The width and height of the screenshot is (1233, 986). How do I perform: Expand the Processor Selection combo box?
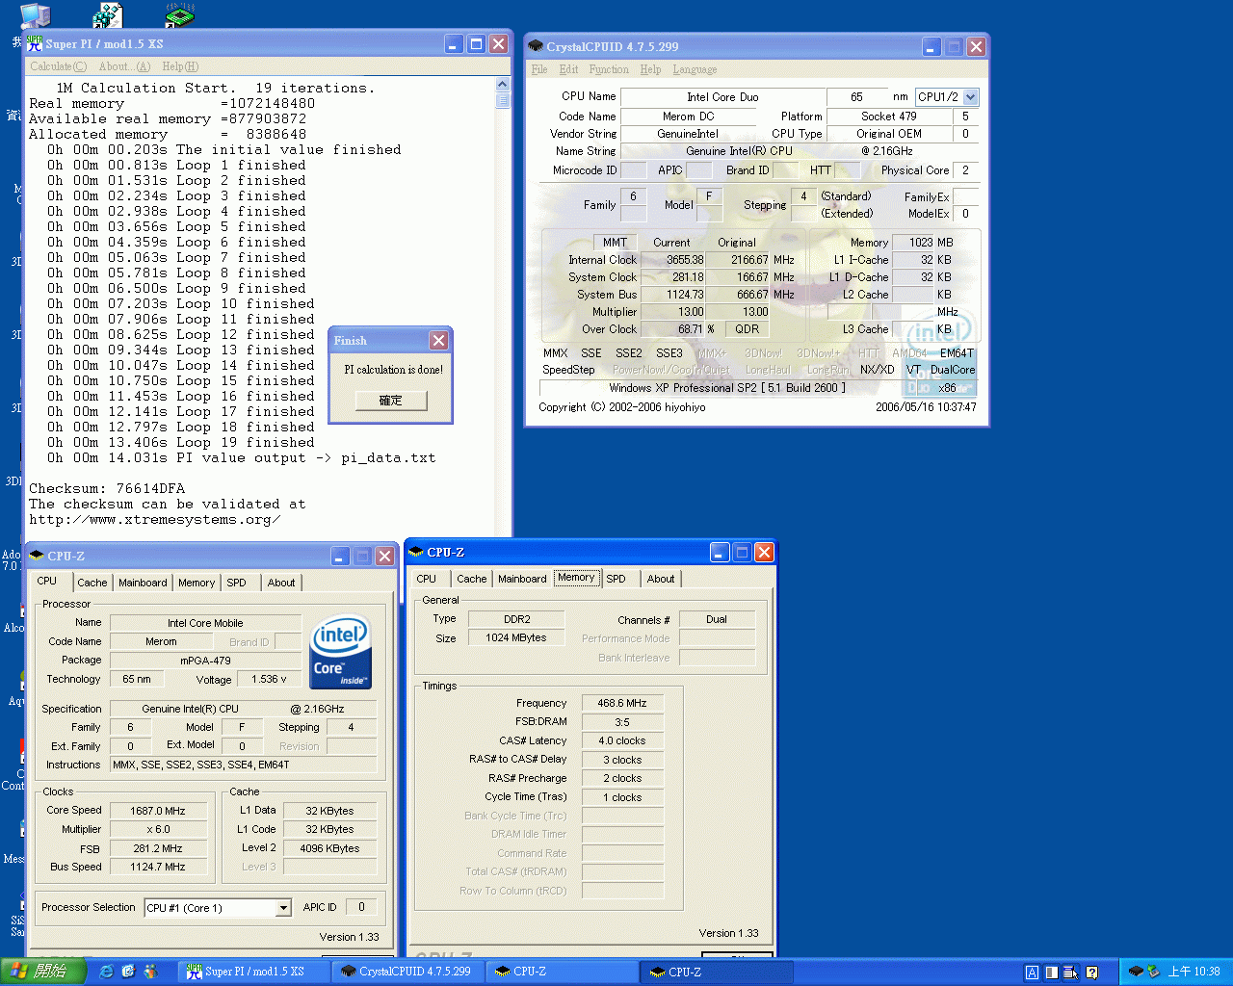283,908
